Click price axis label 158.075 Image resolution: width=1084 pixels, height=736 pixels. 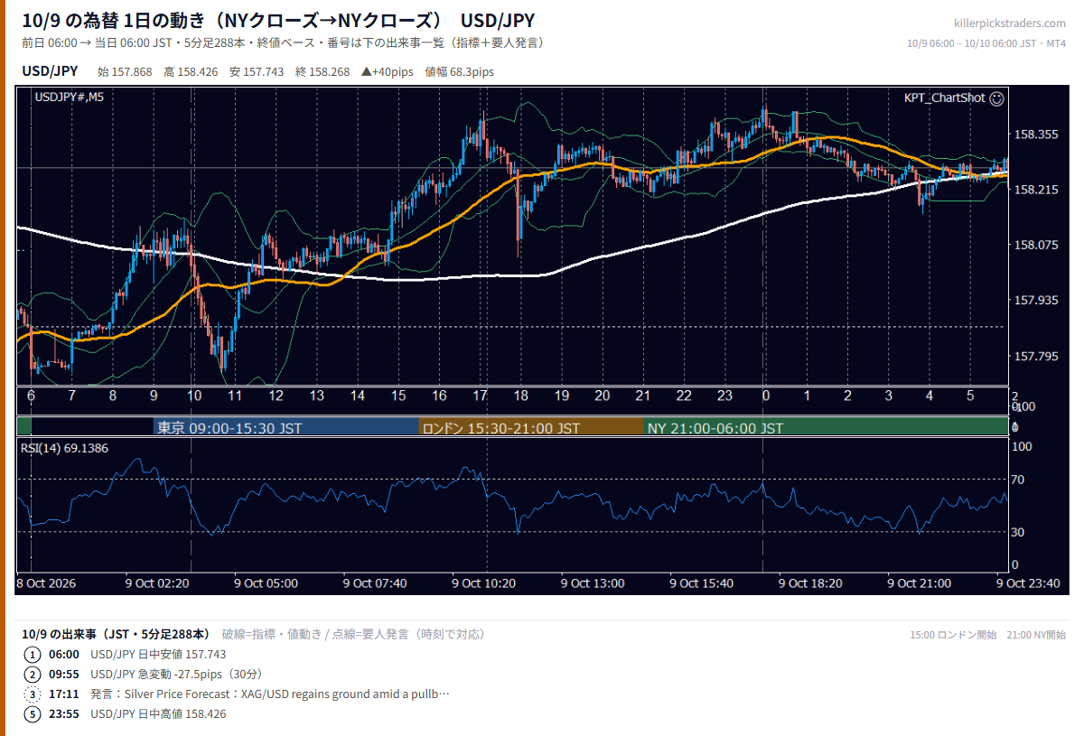point(1036,245)
